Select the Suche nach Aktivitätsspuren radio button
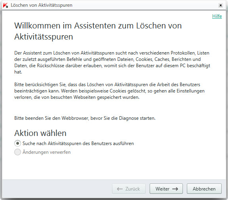The width and height of the screenshot is (228, 200). (x=17, y=143)
